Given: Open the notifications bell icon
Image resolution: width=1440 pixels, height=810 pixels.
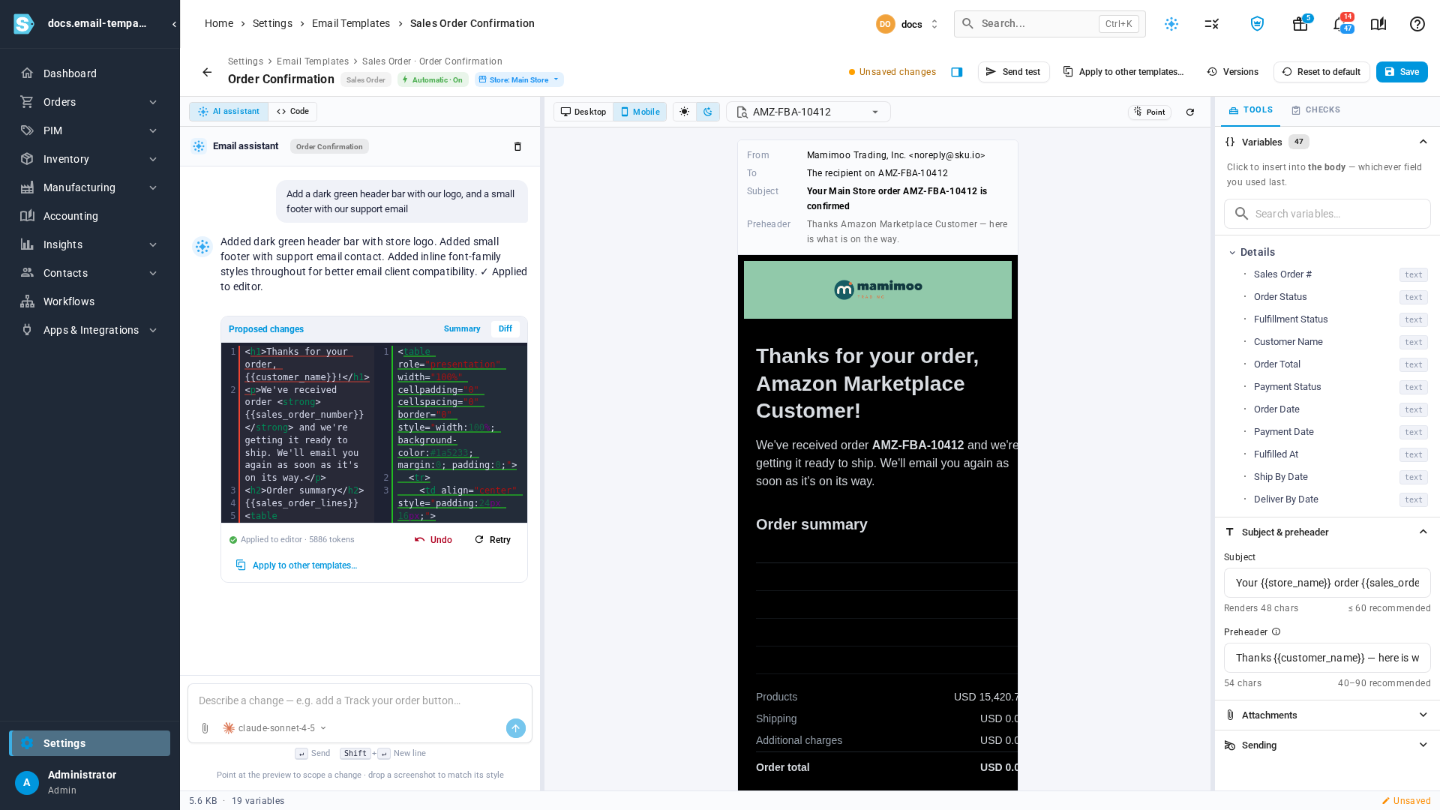Looking at the screenshot, I should coord(1339,24).
